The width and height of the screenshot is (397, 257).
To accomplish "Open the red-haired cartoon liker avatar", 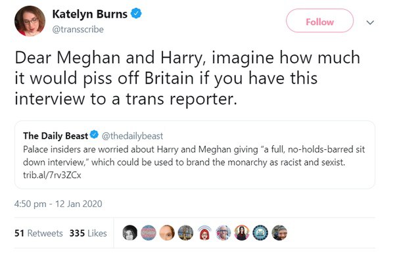I will [204, 233].
